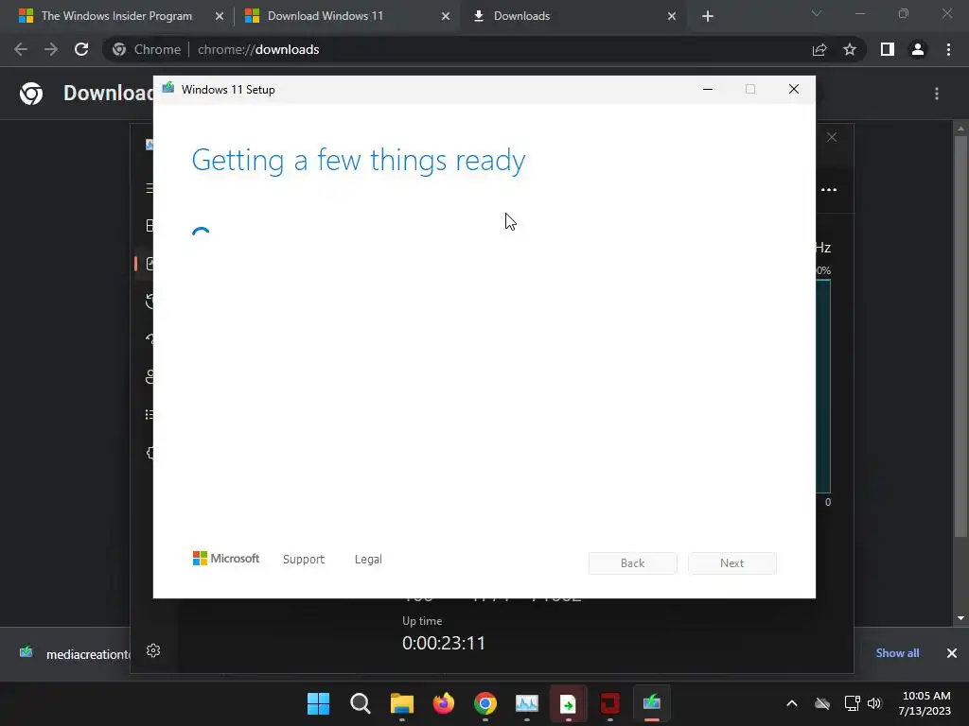This screenshot has width=969, height=726.
Task: Launch Firefox from the taskbar
Action: click(x=443, y=703)
